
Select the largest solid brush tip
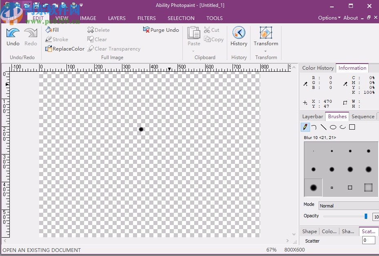313,187
